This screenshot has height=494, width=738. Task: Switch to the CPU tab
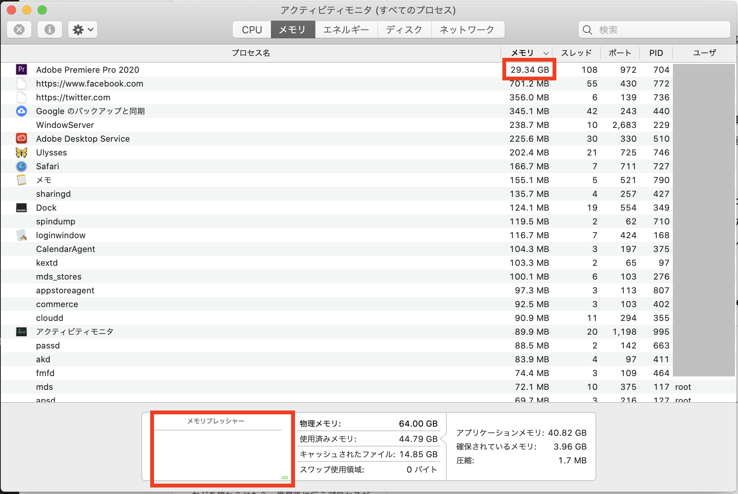(252, 29)
